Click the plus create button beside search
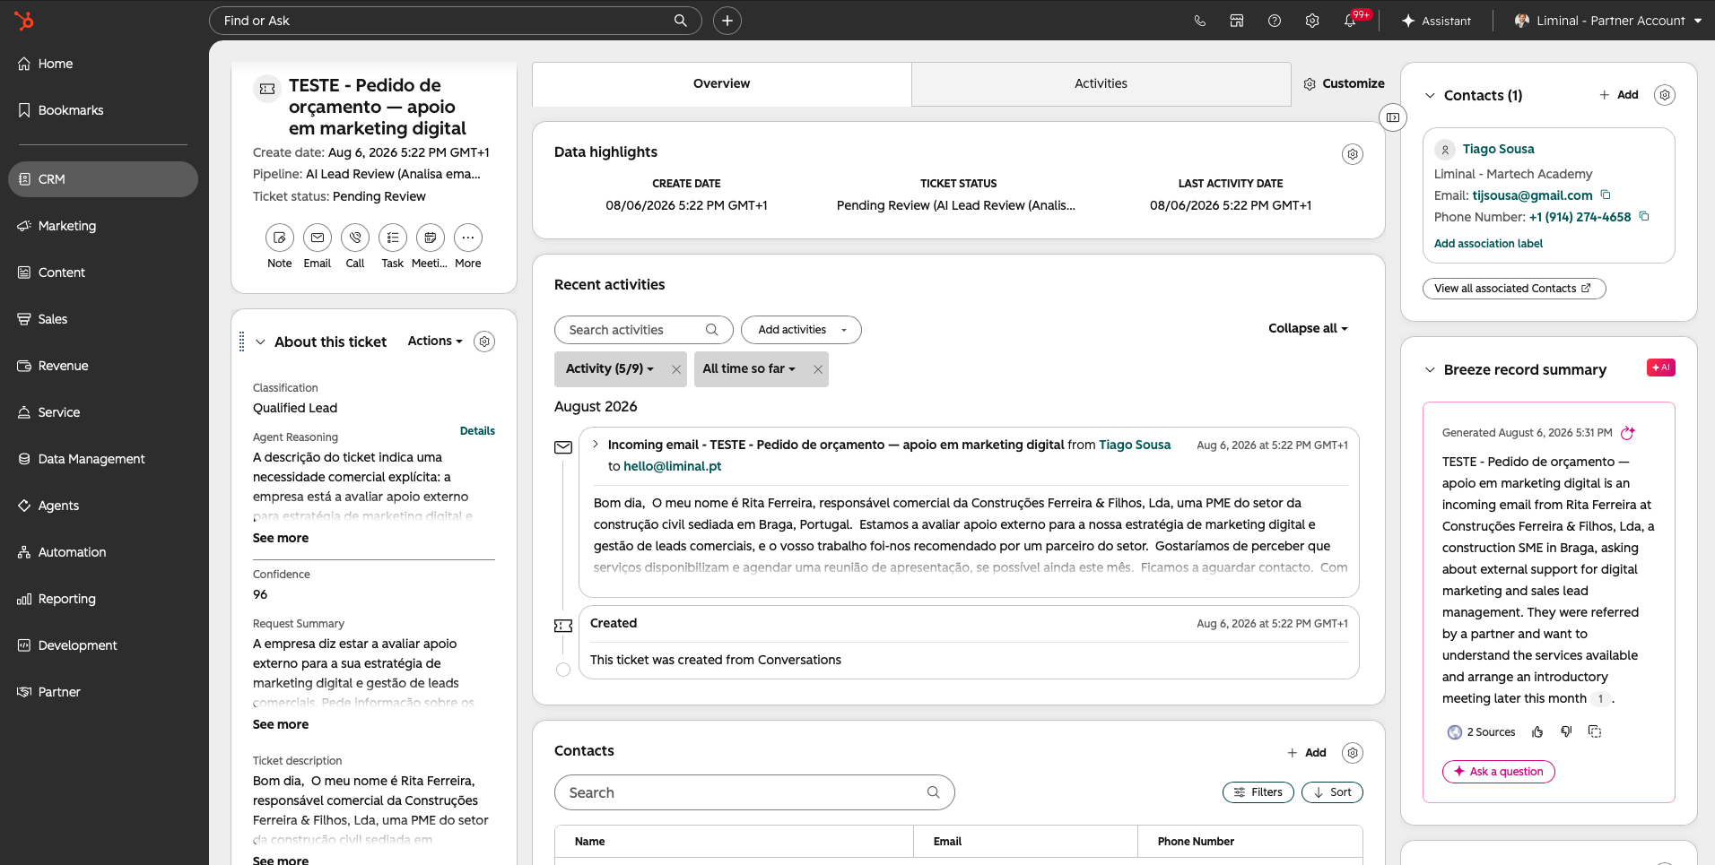The width and height of the screenshot is (1715, 865). point(727,21)
